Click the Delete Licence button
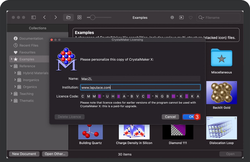 click(x=69, y=117)
